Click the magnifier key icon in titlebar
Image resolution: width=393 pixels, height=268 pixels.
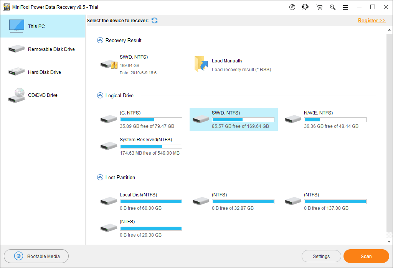tap(332, 7)
